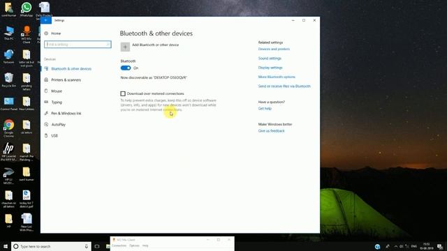Click the Add Bluetooth or other device plus icon
The image size is (447, 251).
125,47
